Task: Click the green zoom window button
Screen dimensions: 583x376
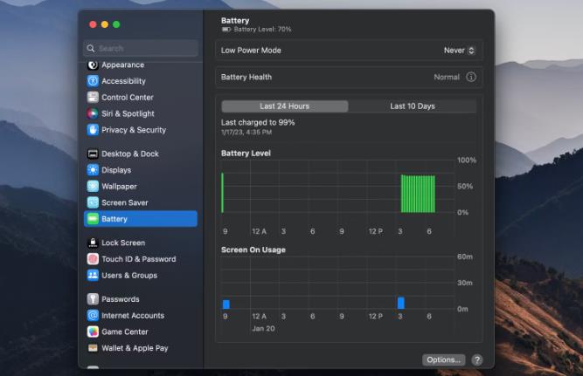Action: 116,24
